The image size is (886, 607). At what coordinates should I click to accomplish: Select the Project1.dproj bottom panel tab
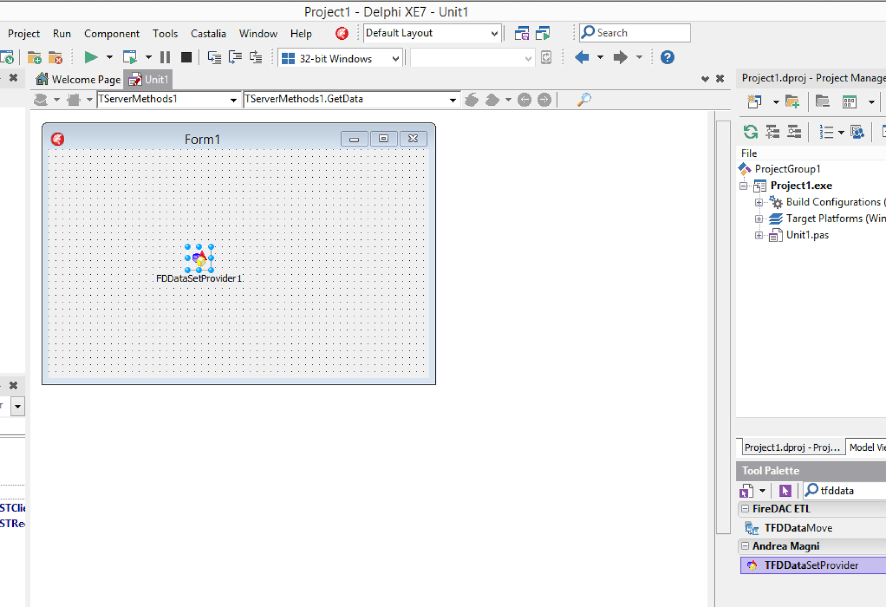(792, 447)
